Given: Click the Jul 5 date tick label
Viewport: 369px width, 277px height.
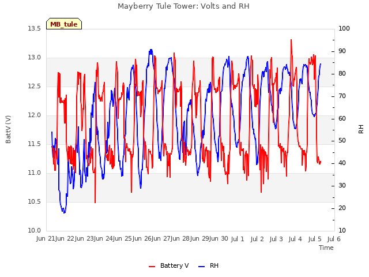Looking at the screenshot, I should tap(315, 239).
